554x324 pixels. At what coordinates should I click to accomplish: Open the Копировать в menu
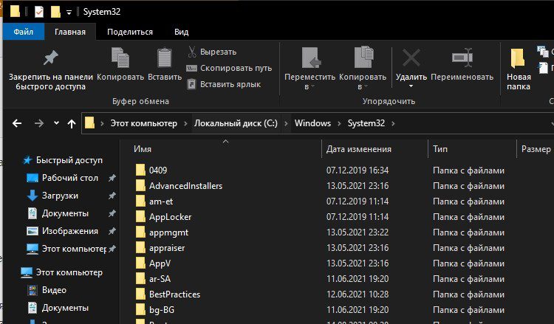coord(363,69)
